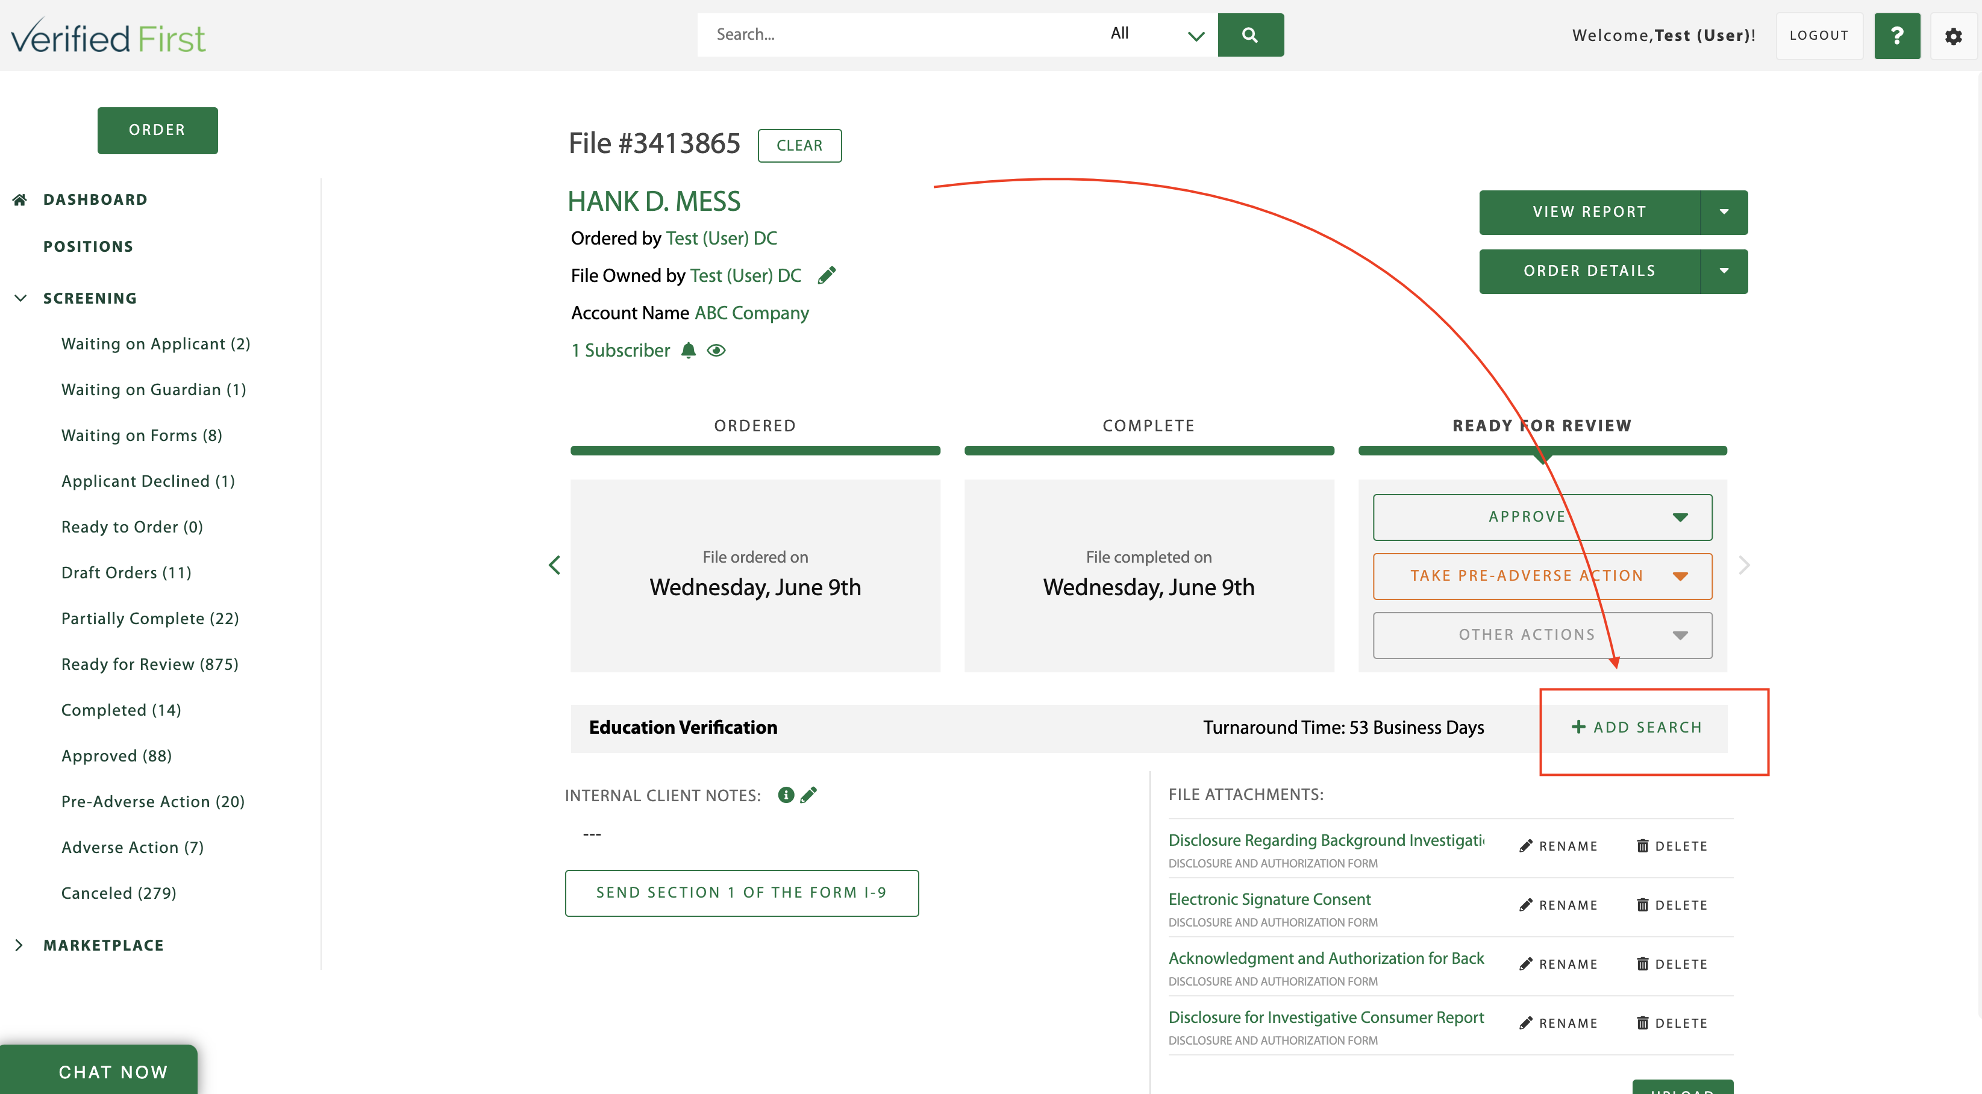Viewport: 1982px width, 1094px height.
Task: Rename the Electronic Signature Consent attachment
Action: 1559,905
